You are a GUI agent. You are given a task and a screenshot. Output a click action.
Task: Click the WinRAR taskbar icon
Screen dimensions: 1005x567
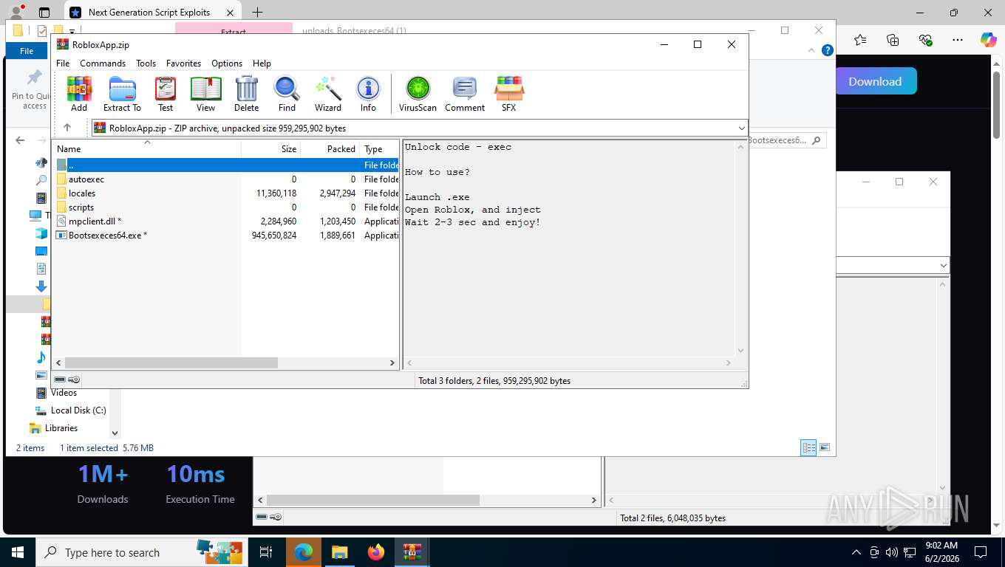[x=412, y=552]
